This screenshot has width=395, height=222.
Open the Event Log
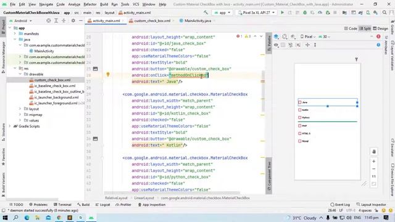[340, 205]
